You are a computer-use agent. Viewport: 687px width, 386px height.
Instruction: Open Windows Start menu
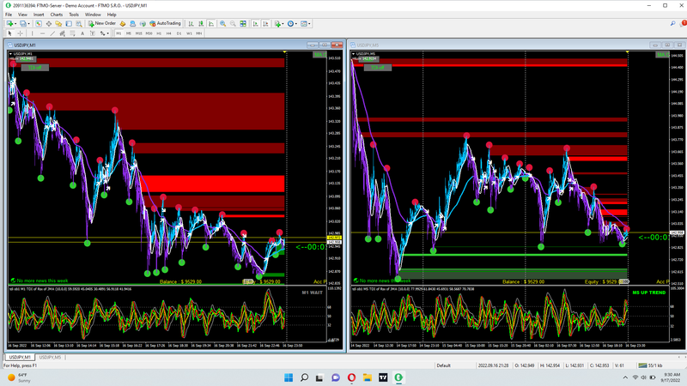[x=289, y=377]
